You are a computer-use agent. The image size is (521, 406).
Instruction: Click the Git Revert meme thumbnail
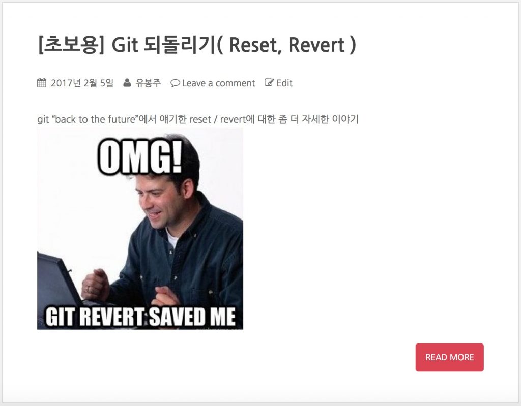[x=140, y=228]
